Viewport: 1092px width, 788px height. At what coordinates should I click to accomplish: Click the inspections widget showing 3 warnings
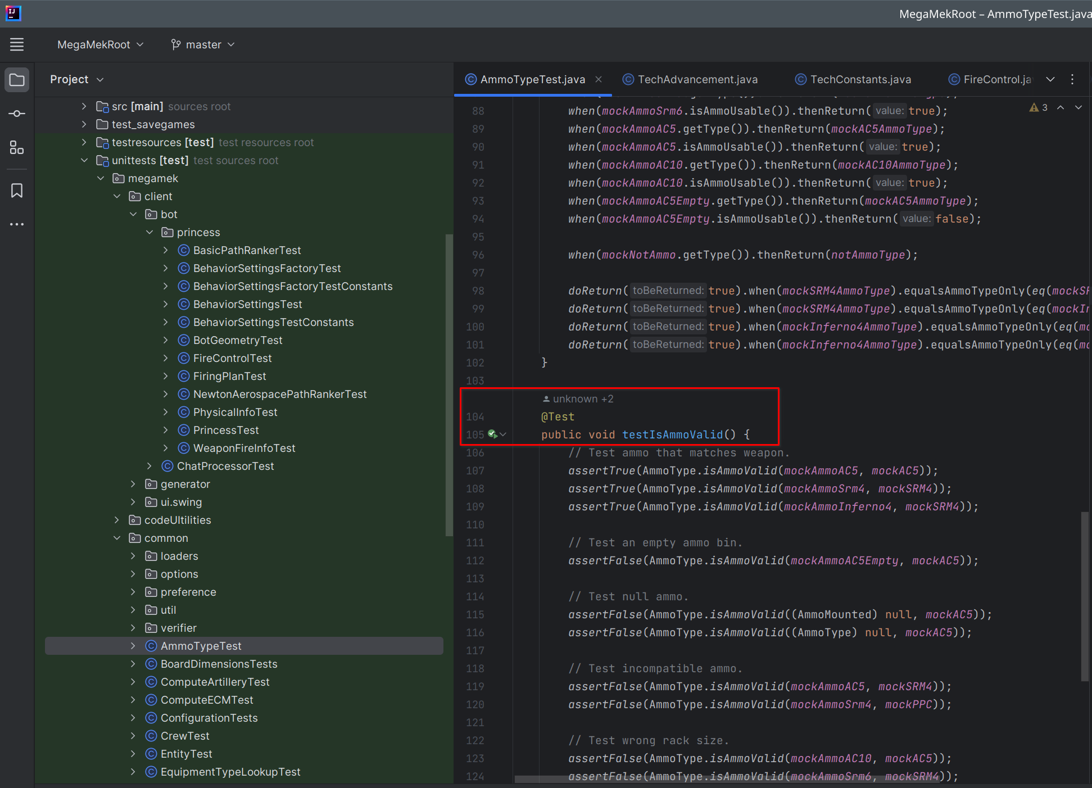click(1040, 107)
